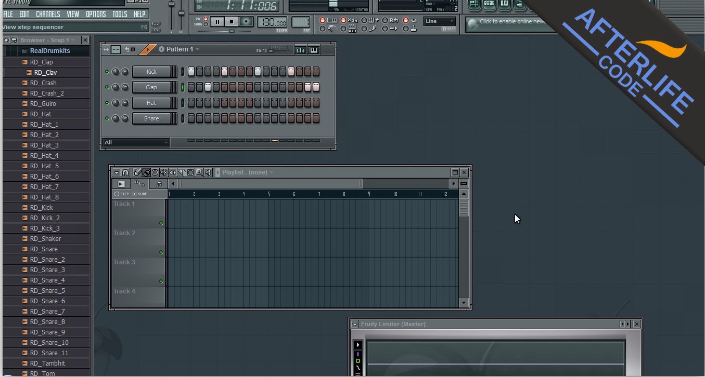Image resolution: width=705 pixels, height=377 pixels.
Task: Click the RD_Clap sample icon in browser
Action: [x=24, y=62]
